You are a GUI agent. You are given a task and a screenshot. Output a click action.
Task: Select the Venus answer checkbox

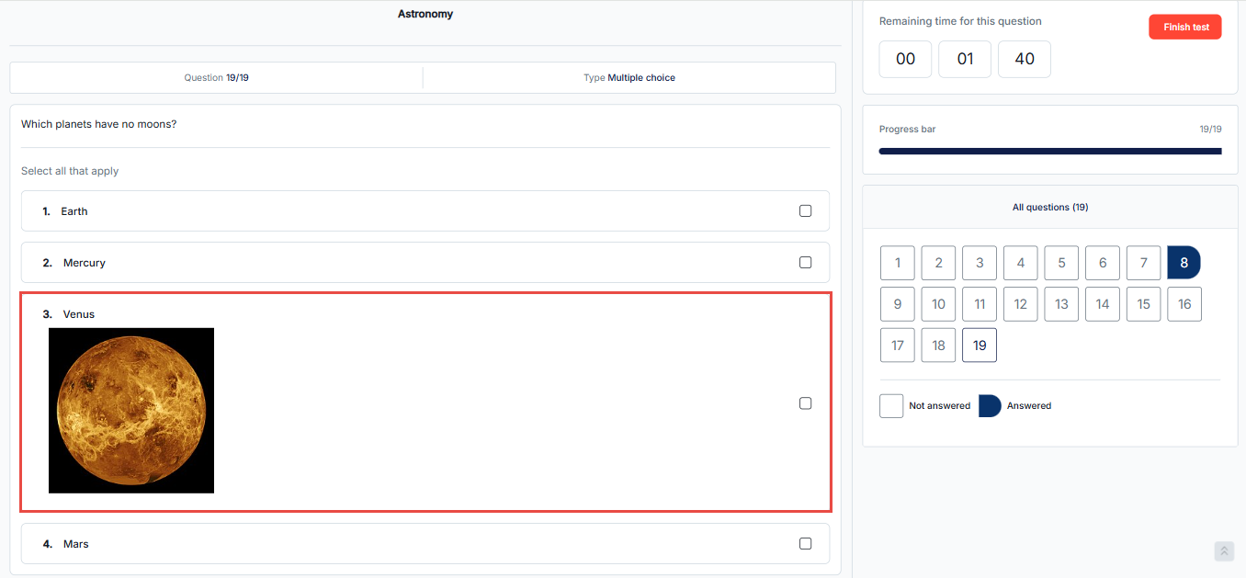(x=806, y=403)
